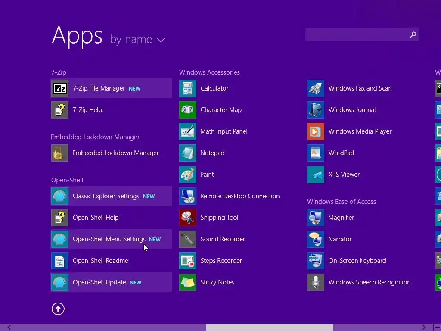
Task: Launch the Calculator icon
Action: tap(188, 88)
